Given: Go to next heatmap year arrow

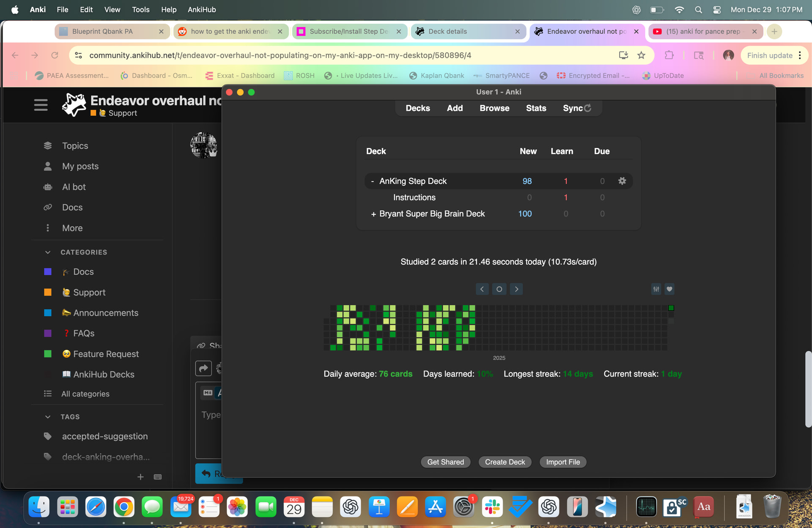Looking at the screenshot, I should click(x=516, y=289).
